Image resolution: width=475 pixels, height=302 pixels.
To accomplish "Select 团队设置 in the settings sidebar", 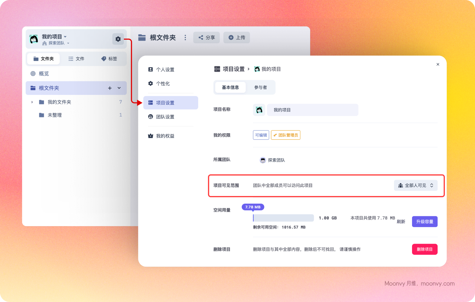I will coord(165,117).
